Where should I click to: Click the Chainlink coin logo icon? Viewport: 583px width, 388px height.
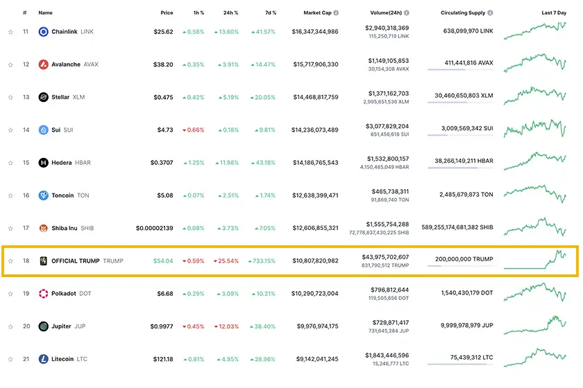(x=43, y=31)
